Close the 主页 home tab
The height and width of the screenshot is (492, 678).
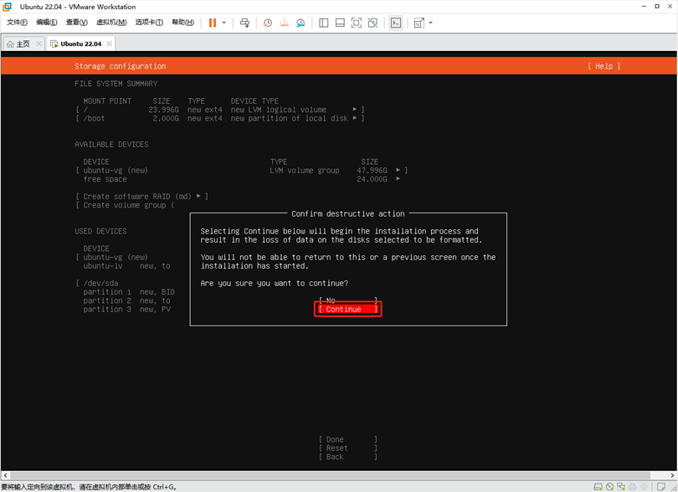[39, 44]
